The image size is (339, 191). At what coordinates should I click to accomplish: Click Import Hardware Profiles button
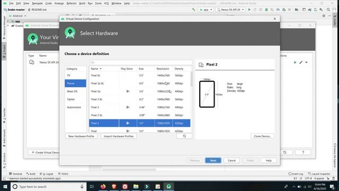pos(119,136)
